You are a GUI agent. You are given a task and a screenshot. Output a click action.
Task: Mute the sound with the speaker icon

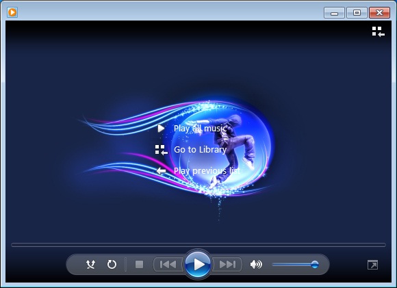pyautogui.click(x=256, y=265)
